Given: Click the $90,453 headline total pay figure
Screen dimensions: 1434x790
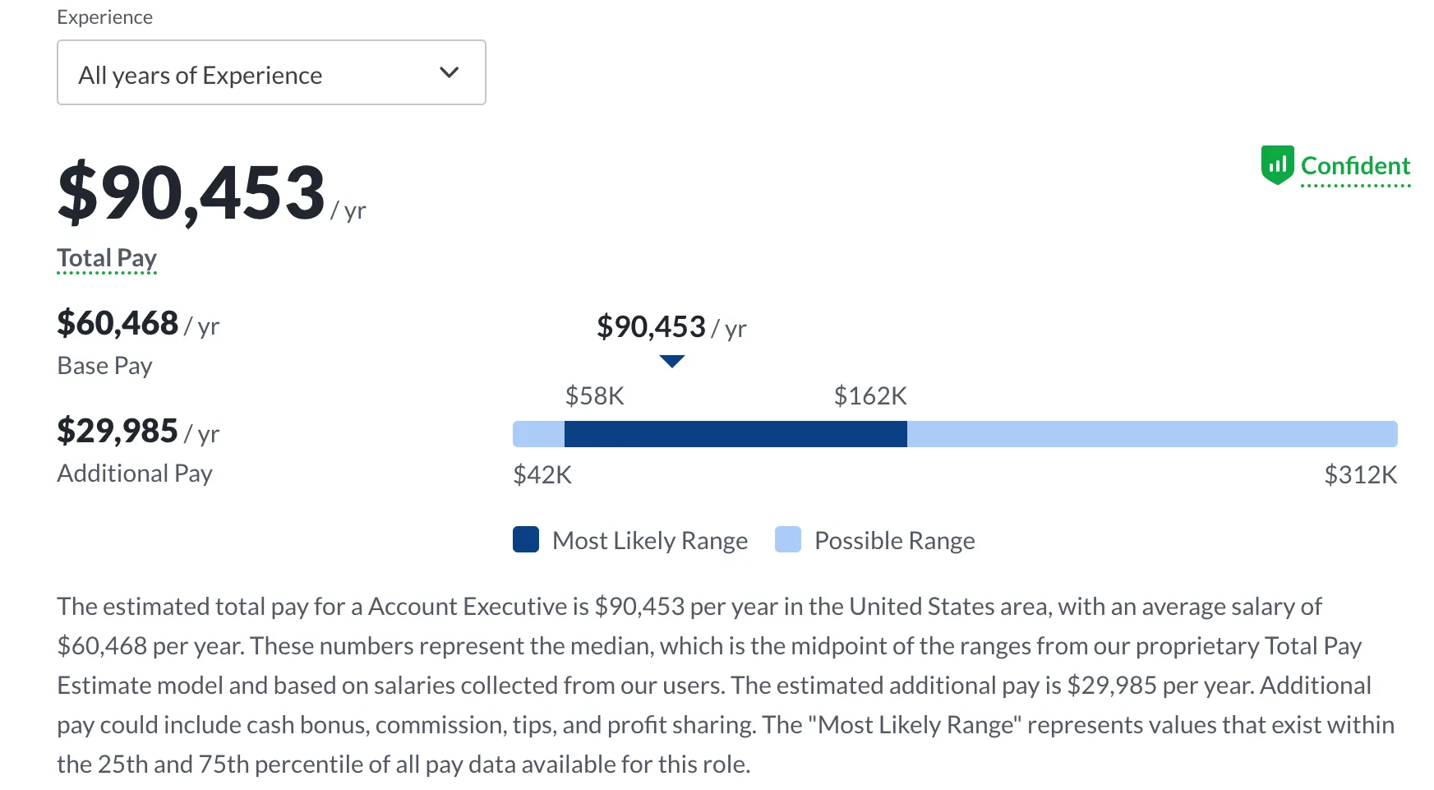Looking at the screenshot, I should pos(192,193).
